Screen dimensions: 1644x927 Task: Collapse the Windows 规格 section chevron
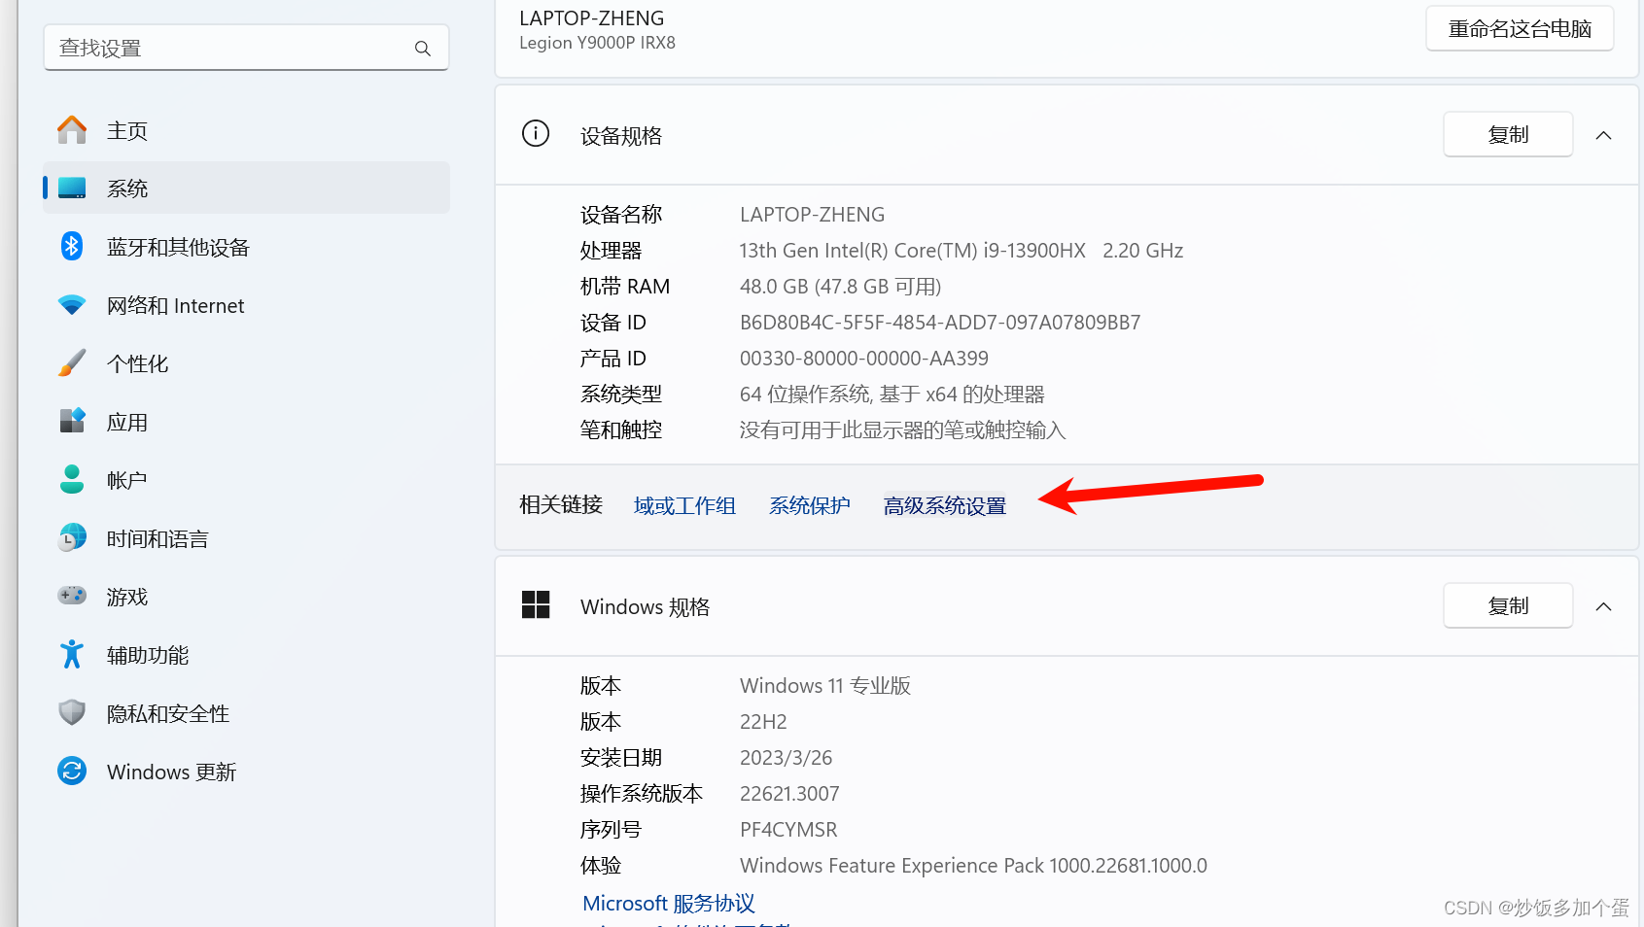[x=1604, y=606]
